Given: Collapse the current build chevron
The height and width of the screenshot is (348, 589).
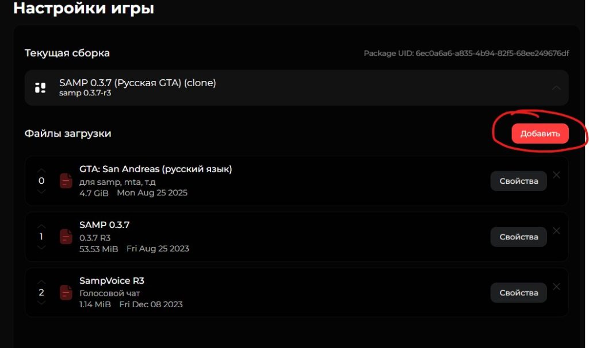Looking at the screenshot, I should pos(556,88).
